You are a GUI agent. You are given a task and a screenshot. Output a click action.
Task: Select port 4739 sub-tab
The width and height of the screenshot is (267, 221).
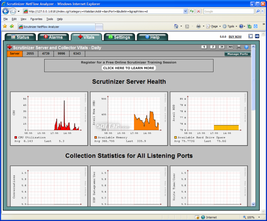click(x=46, y=53)
